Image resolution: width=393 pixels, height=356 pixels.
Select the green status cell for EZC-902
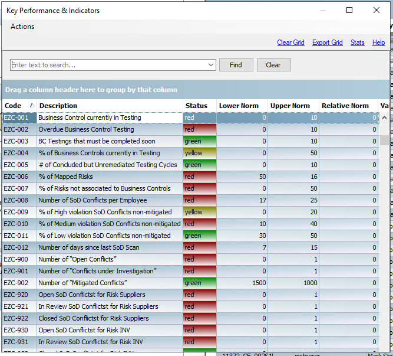point(199,283)
